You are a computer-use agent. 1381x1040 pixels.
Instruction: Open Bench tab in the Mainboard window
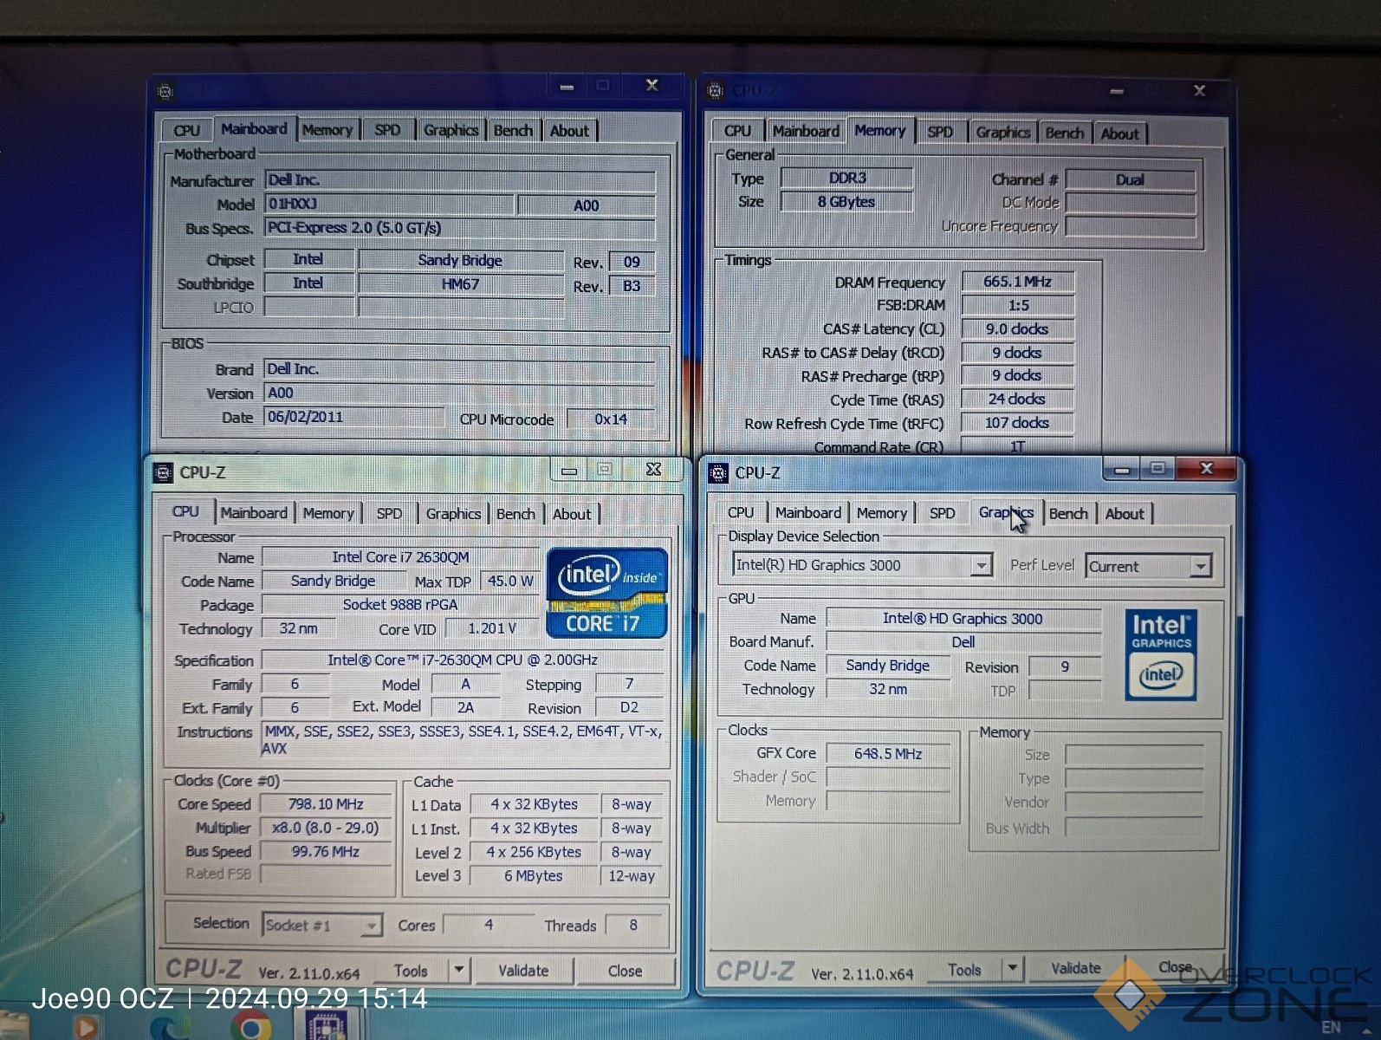click(x=513, y=130)
